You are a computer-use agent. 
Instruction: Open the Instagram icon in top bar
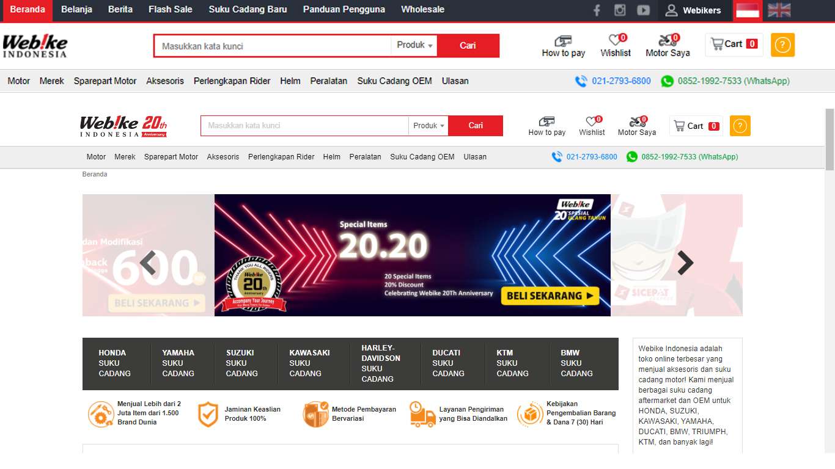(620, 10)
